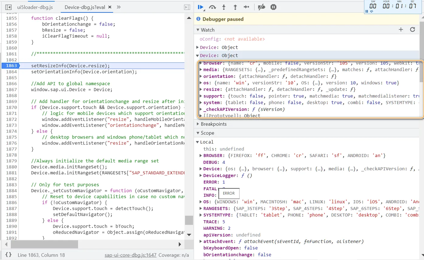Refresh the watch expressions
The image size is (424, 260).
(x=412, y=29)
